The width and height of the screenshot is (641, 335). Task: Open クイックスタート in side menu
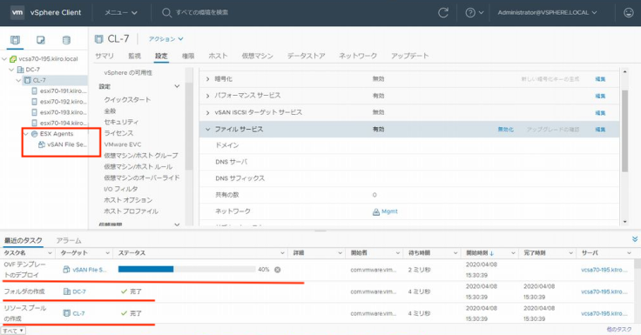tap(127, 100)
